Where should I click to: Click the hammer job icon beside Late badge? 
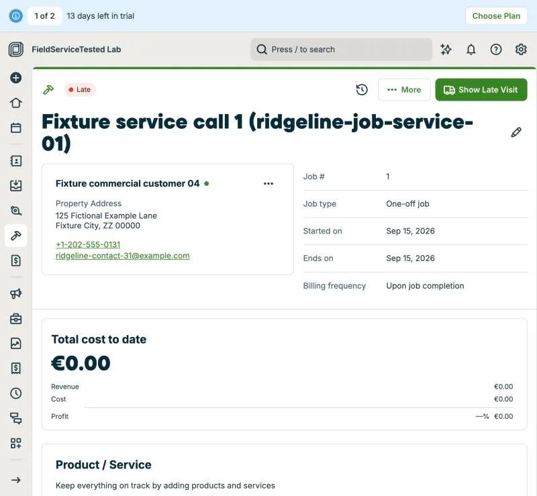click(x=48, y=90)
